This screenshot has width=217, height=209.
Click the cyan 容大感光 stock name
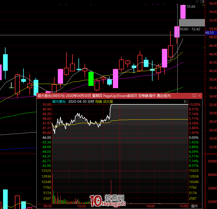[59, 102]
